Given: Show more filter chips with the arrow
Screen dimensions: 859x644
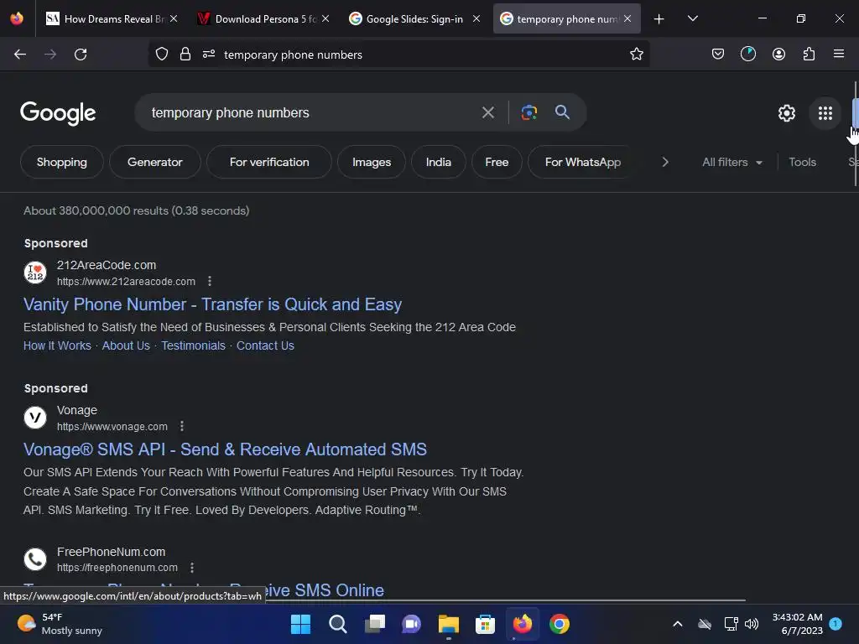Looking at the screenshot, I should [x=665, y=163].
